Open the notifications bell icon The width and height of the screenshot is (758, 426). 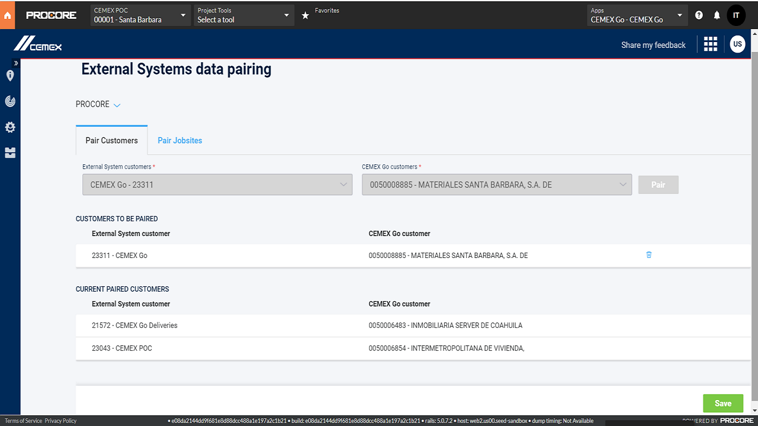pyautogui.click(x=717, y=15)
